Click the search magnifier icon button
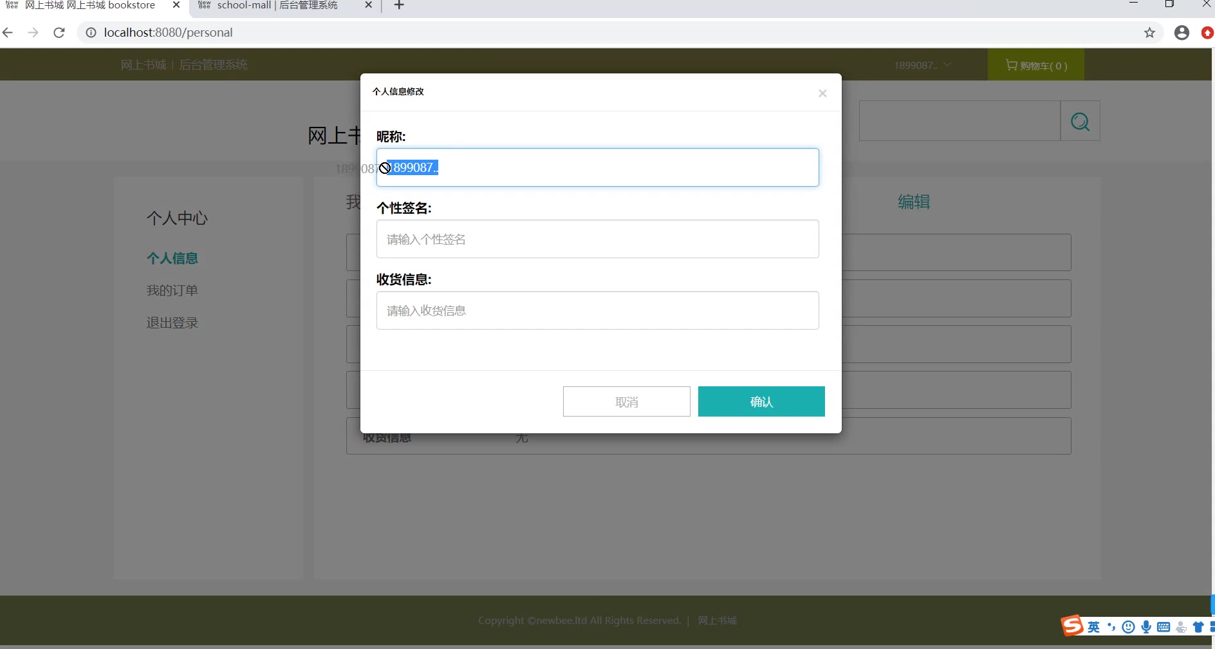The width and height of the screenshot is (1215, 649). pos(1080,121)
